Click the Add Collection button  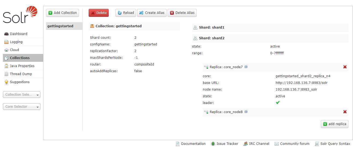[x=63, y=13]
